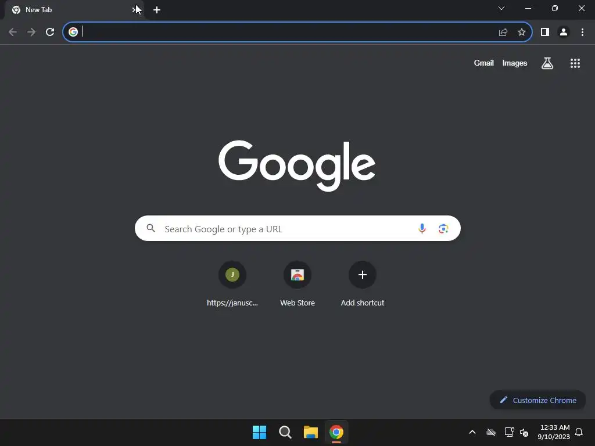
Task: Click Add shortcut plus tile
Action: pos(363,283)
